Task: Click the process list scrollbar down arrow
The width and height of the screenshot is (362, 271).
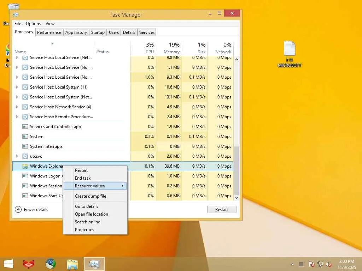Action: [x=237, y=198]
